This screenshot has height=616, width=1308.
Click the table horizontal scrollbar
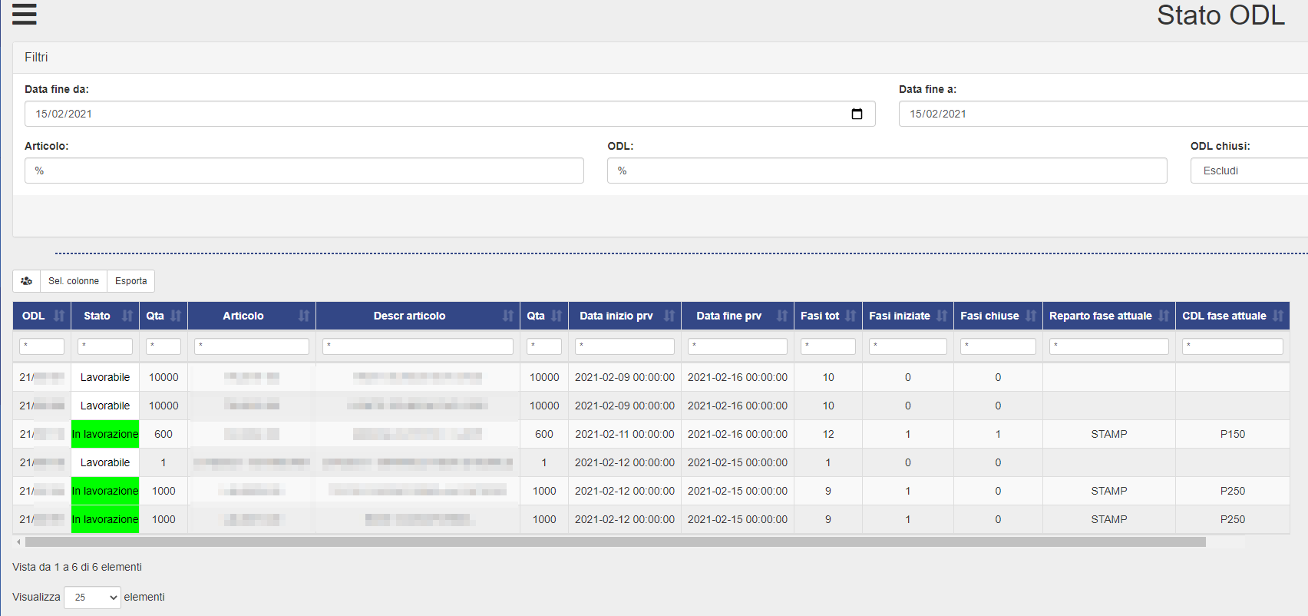coord(616,542)
